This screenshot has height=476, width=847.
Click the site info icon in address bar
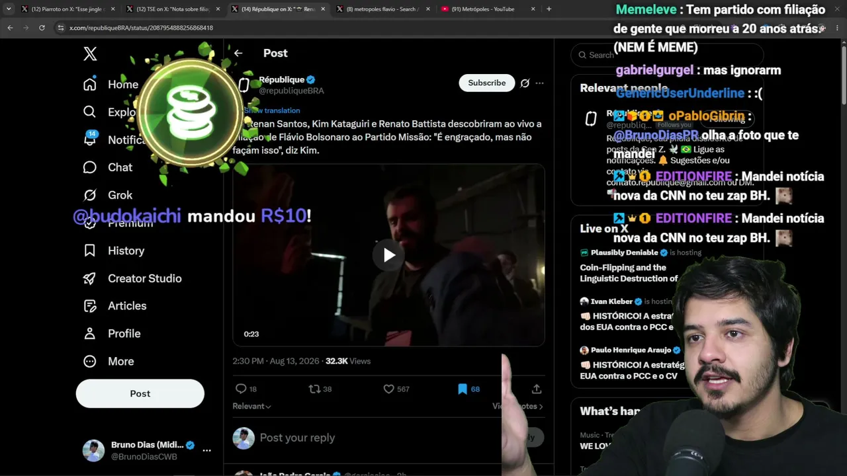coord(61,28)
